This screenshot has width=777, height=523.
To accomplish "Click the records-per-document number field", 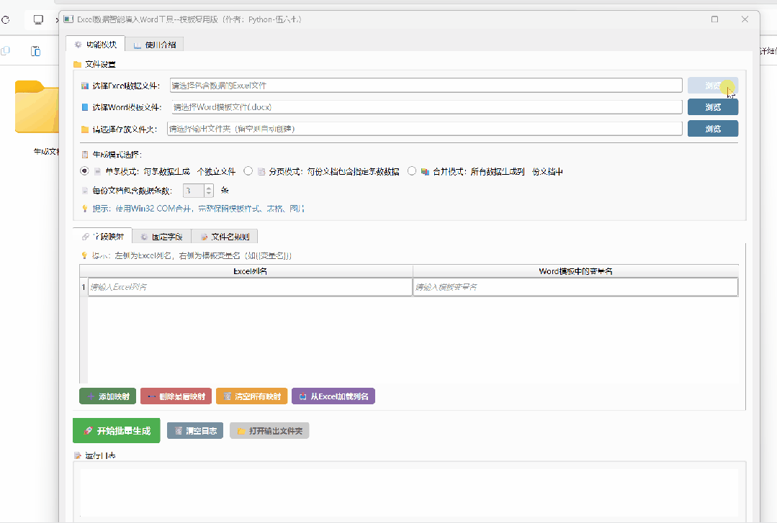I will [193, 191].
